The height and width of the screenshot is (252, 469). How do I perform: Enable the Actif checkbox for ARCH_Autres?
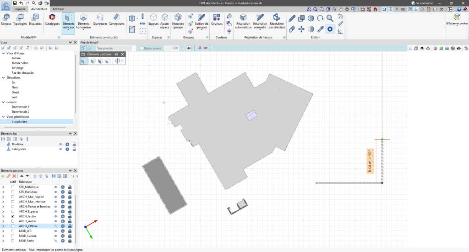point(13,221)
